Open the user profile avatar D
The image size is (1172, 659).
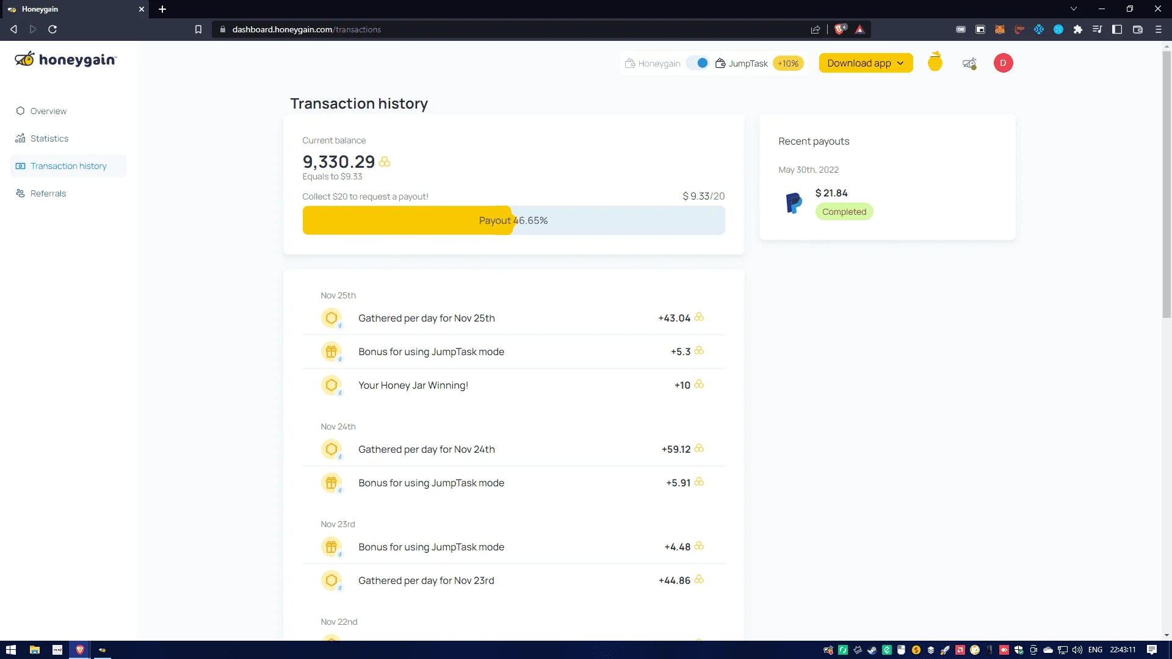[1003, 63]
